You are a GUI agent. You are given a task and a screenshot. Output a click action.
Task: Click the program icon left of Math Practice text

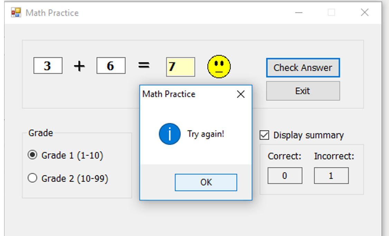(15, 13)
